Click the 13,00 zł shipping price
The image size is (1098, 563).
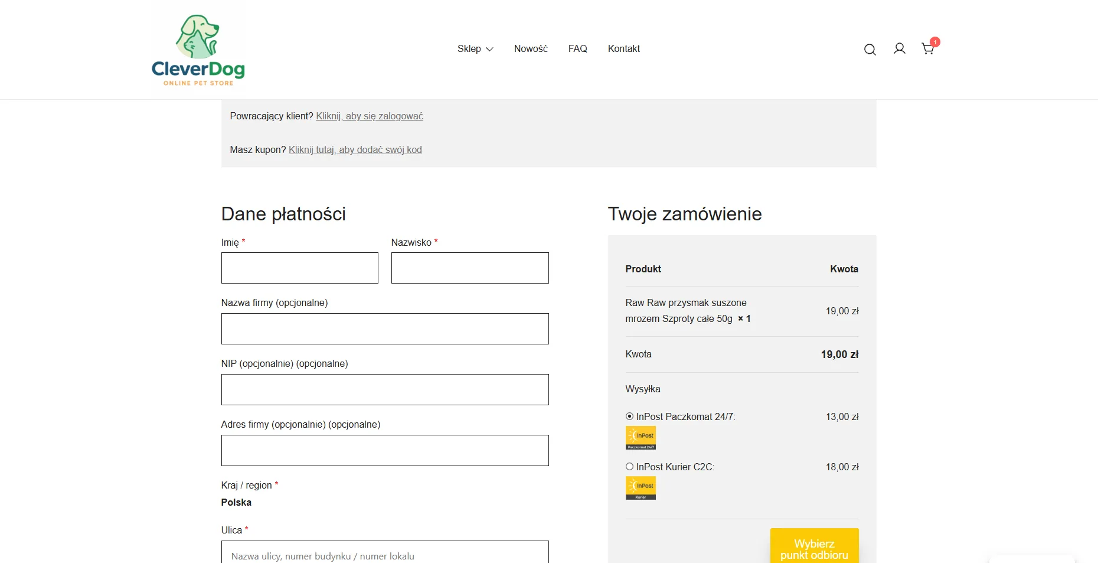tap(842, 417)
